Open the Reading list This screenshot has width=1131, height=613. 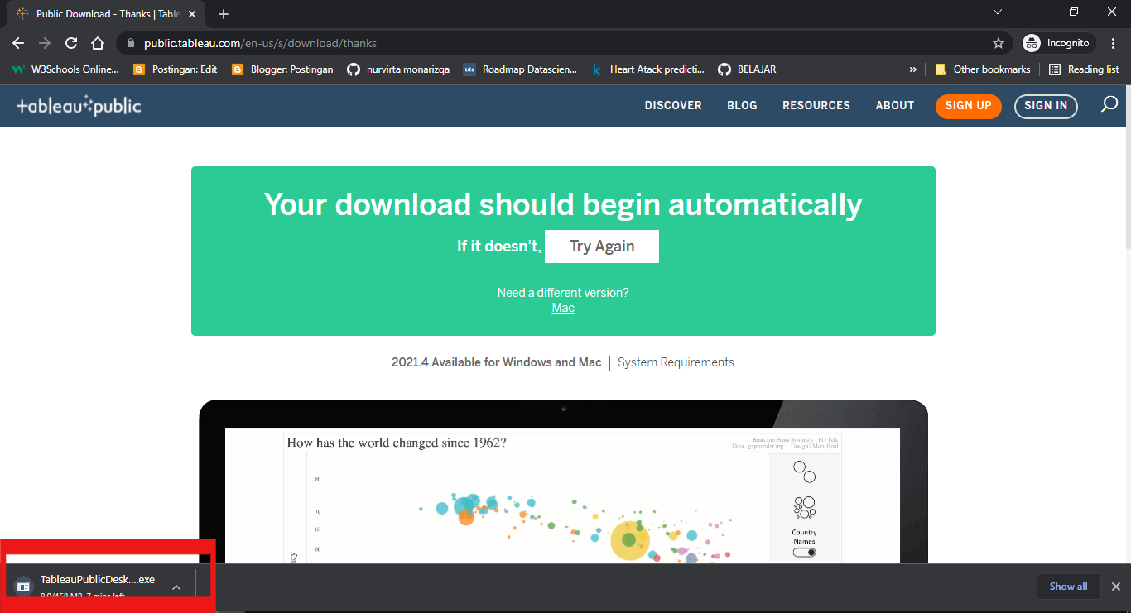pos(1084,69)
